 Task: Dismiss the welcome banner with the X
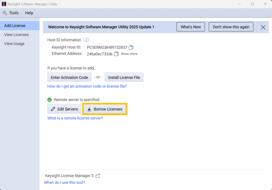pyautogui.click(x=263, y=27)
